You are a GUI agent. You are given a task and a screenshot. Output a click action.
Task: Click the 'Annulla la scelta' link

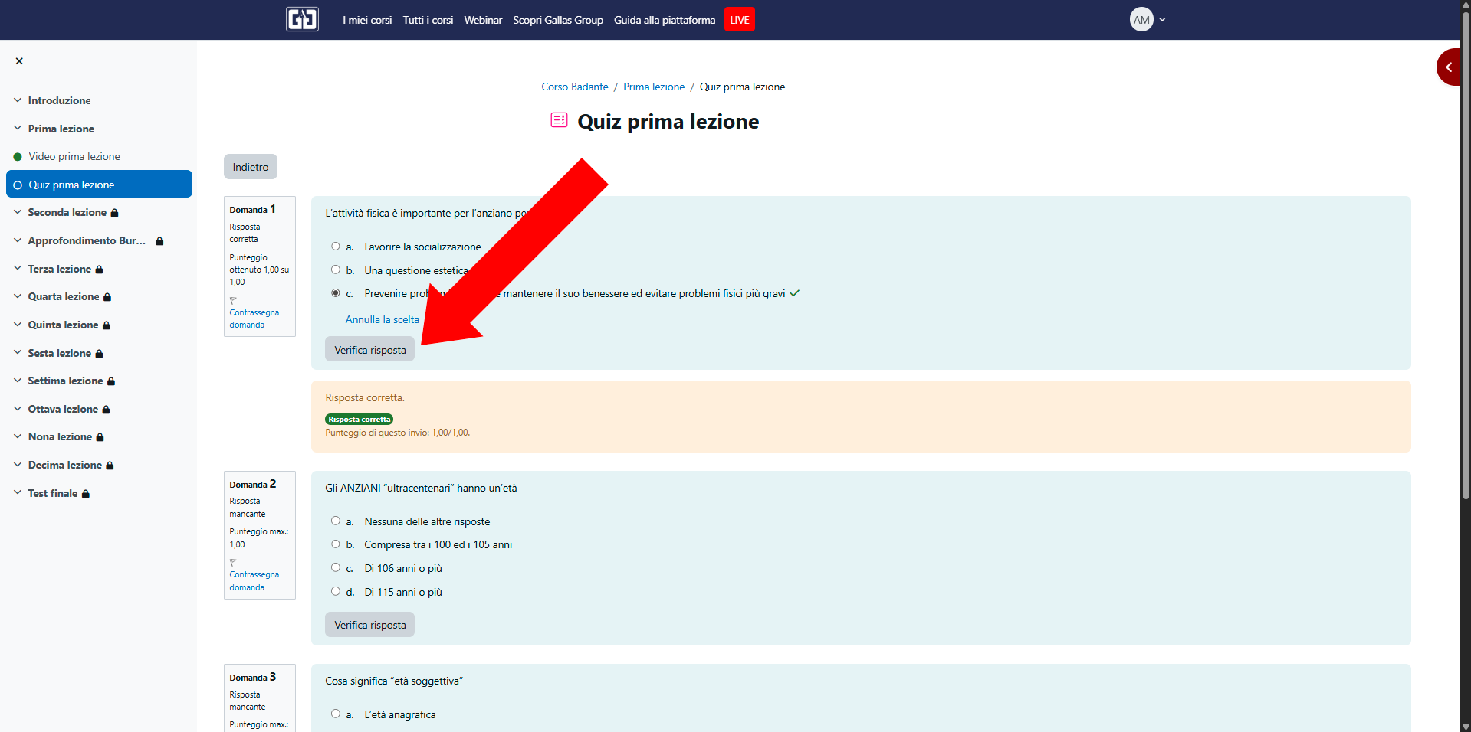pos(382,320)
